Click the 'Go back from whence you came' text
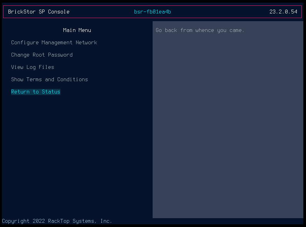The image size is (306, 227). [x=200, y=30]
